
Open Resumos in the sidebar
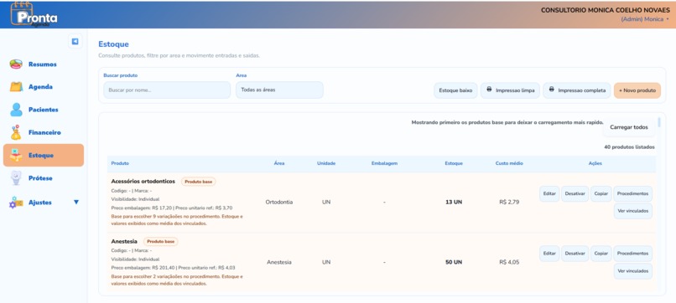coord(43,64)
